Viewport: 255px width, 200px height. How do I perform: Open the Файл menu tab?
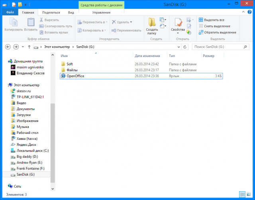coord(10,12)
